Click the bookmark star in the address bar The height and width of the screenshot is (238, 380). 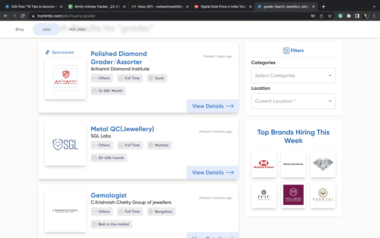click(330, 16)
